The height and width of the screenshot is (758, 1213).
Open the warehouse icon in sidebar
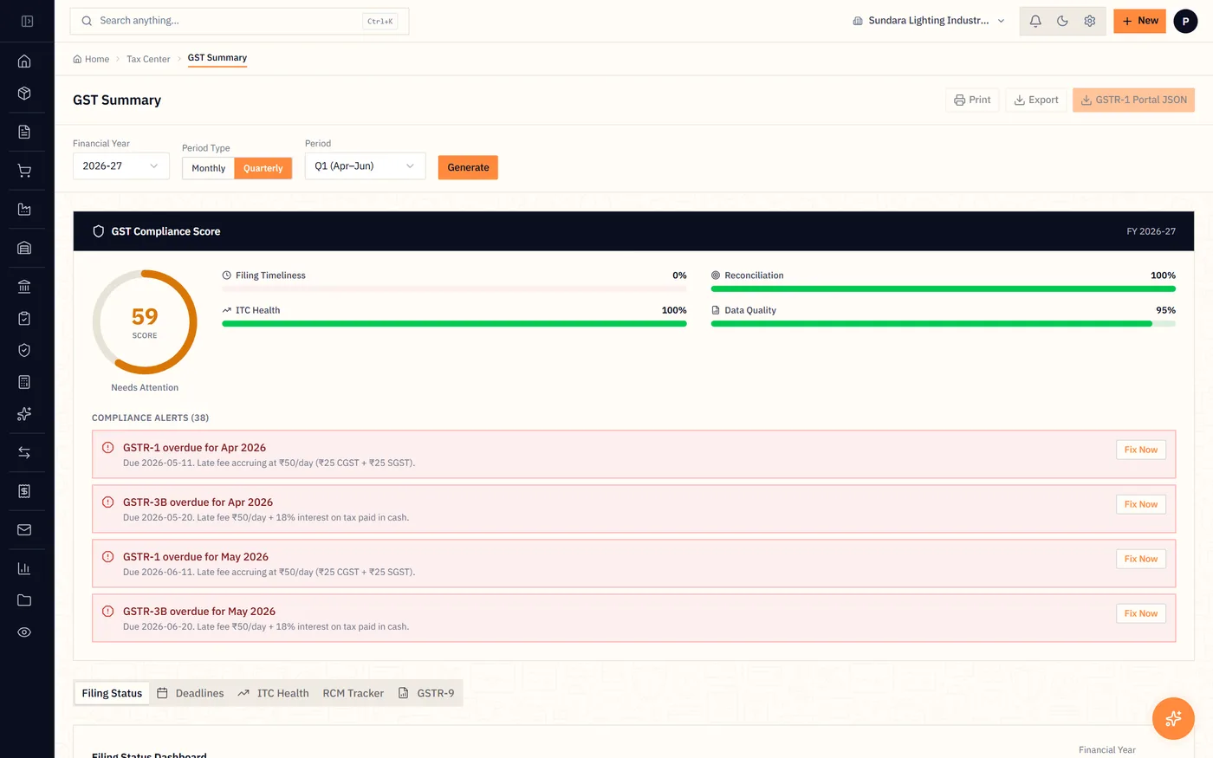click(x=24, y=248)
